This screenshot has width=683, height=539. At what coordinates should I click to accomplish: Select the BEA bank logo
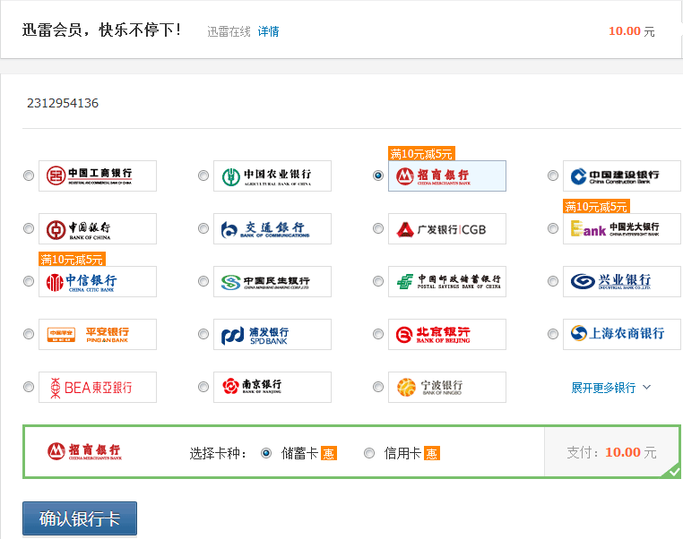click(x=98, y=388)
